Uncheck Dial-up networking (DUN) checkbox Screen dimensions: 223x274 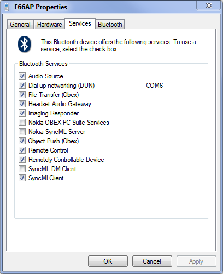(22, 86)
